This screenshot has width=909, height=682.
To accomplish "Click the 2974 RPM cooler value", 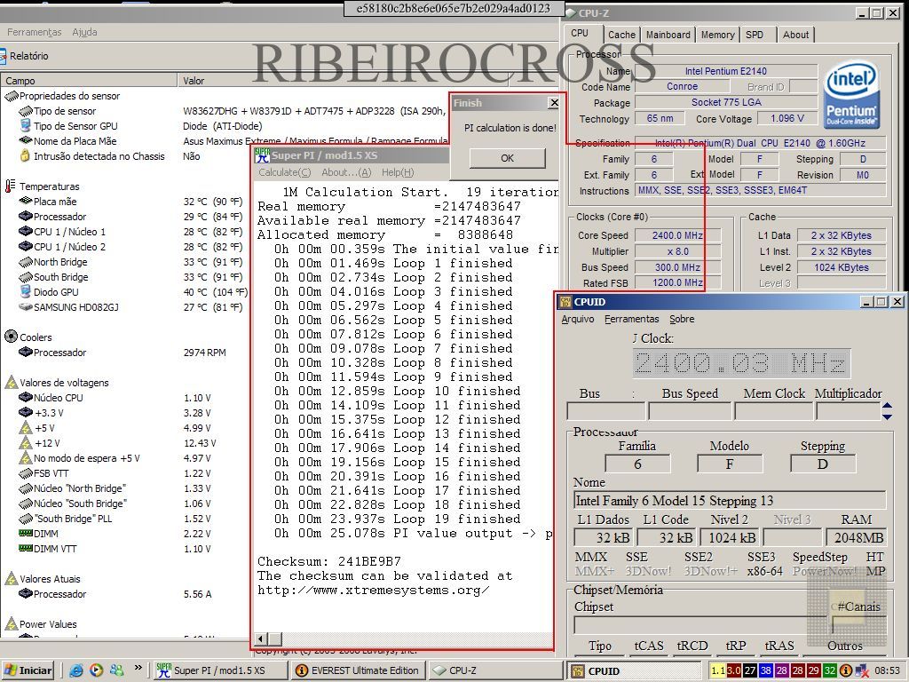I will tap(205, 352).
